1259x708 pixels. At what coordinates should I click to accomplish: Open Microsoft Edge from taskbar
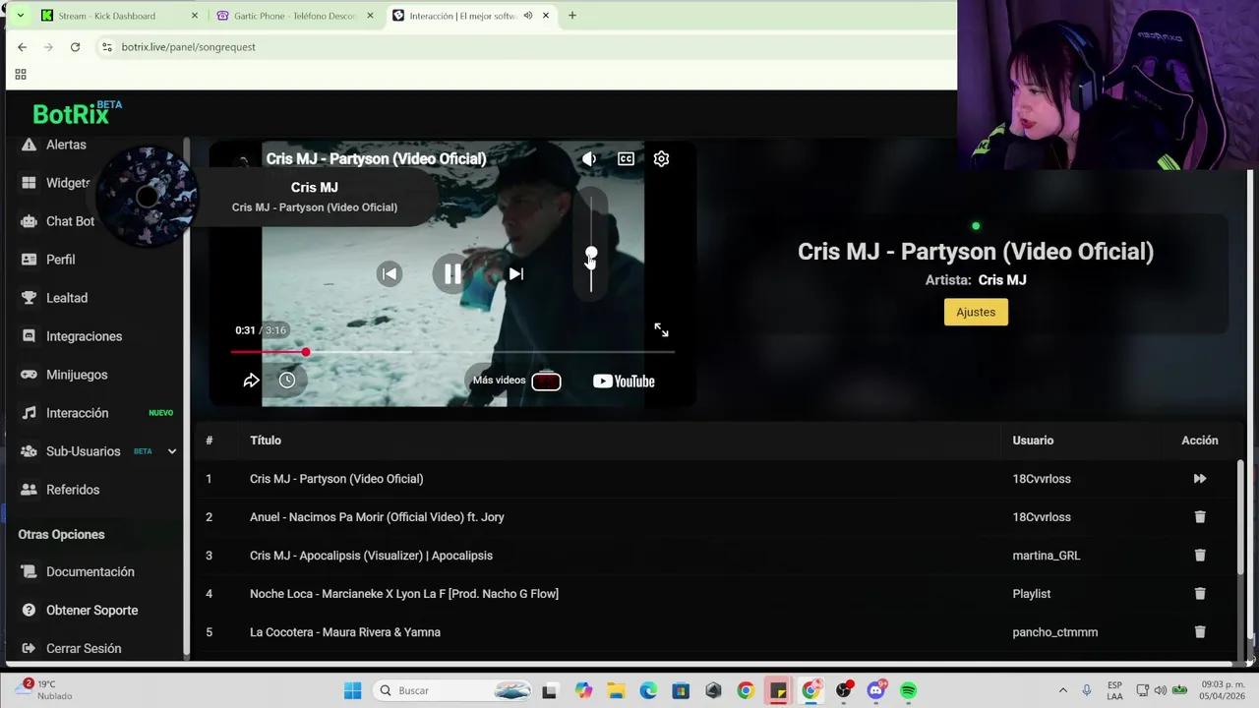point(648,690)
